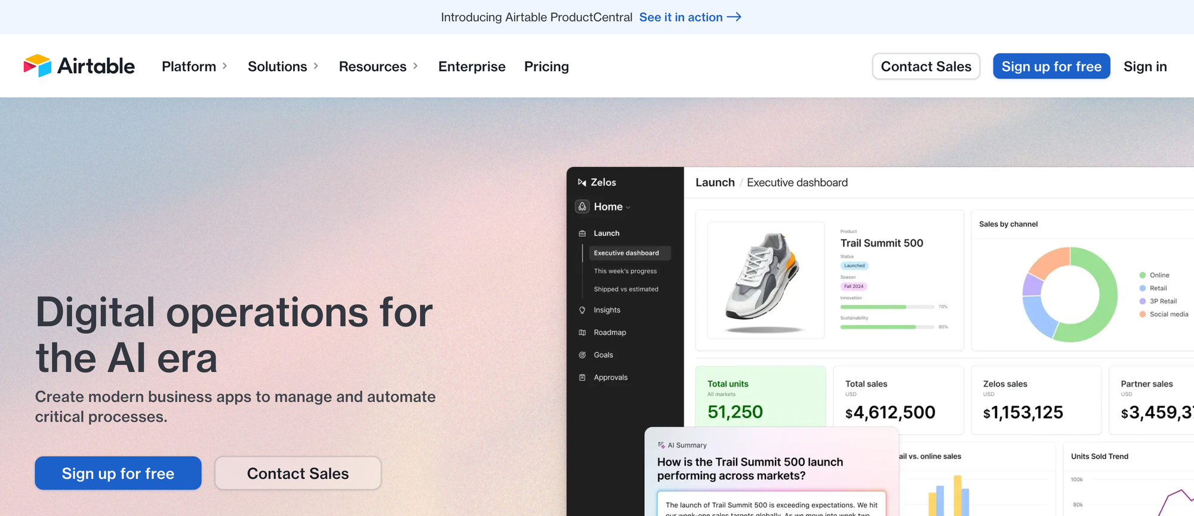This screenshot has width=1194, height=516.
Task: Open the Home dropdown chevron in sidebar
Action: [628, 208]
